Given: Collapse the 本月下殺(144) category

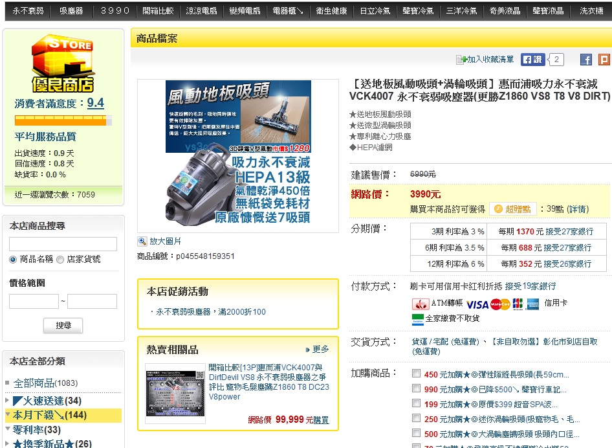Looking at the screenshot, I should coord(7,414).
